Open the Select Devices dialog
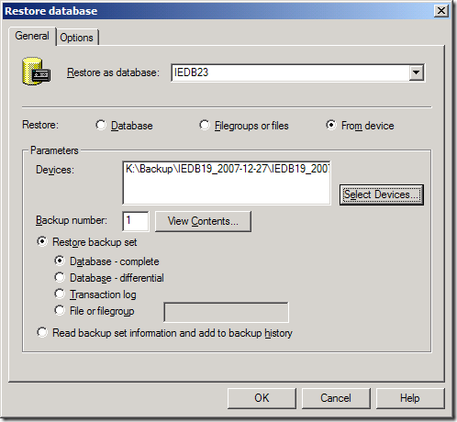 (382, 194)
